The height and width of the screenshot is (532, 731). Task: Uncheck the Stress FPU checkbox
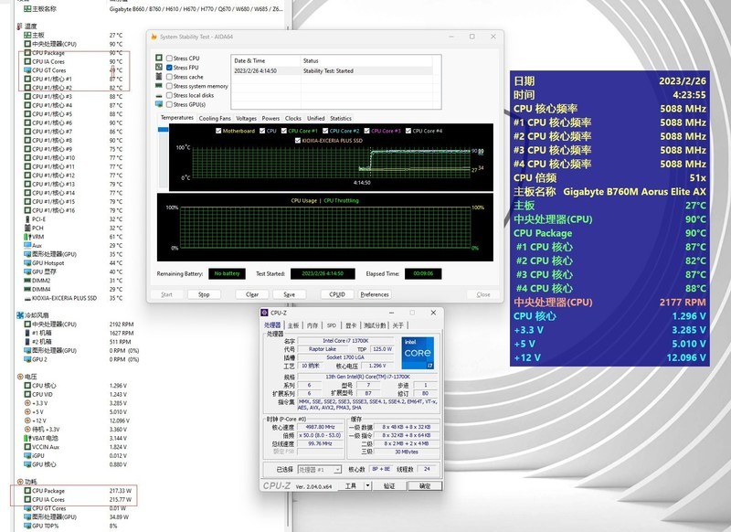click(168, 68)
